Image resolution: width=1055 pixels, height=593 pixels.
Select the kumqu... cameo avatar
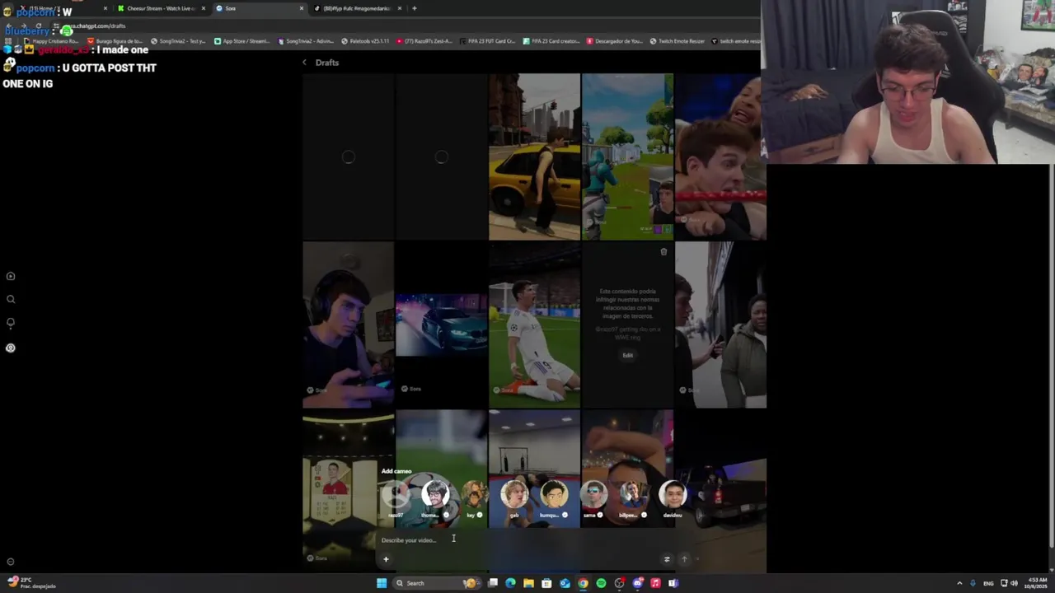click(553, 496)
